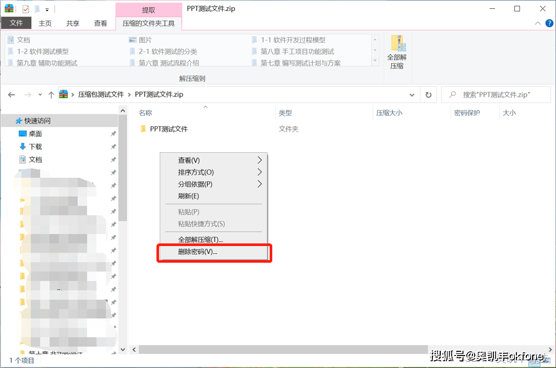Toggle the properties quick access checkbox icon

[x=26, y=9]
